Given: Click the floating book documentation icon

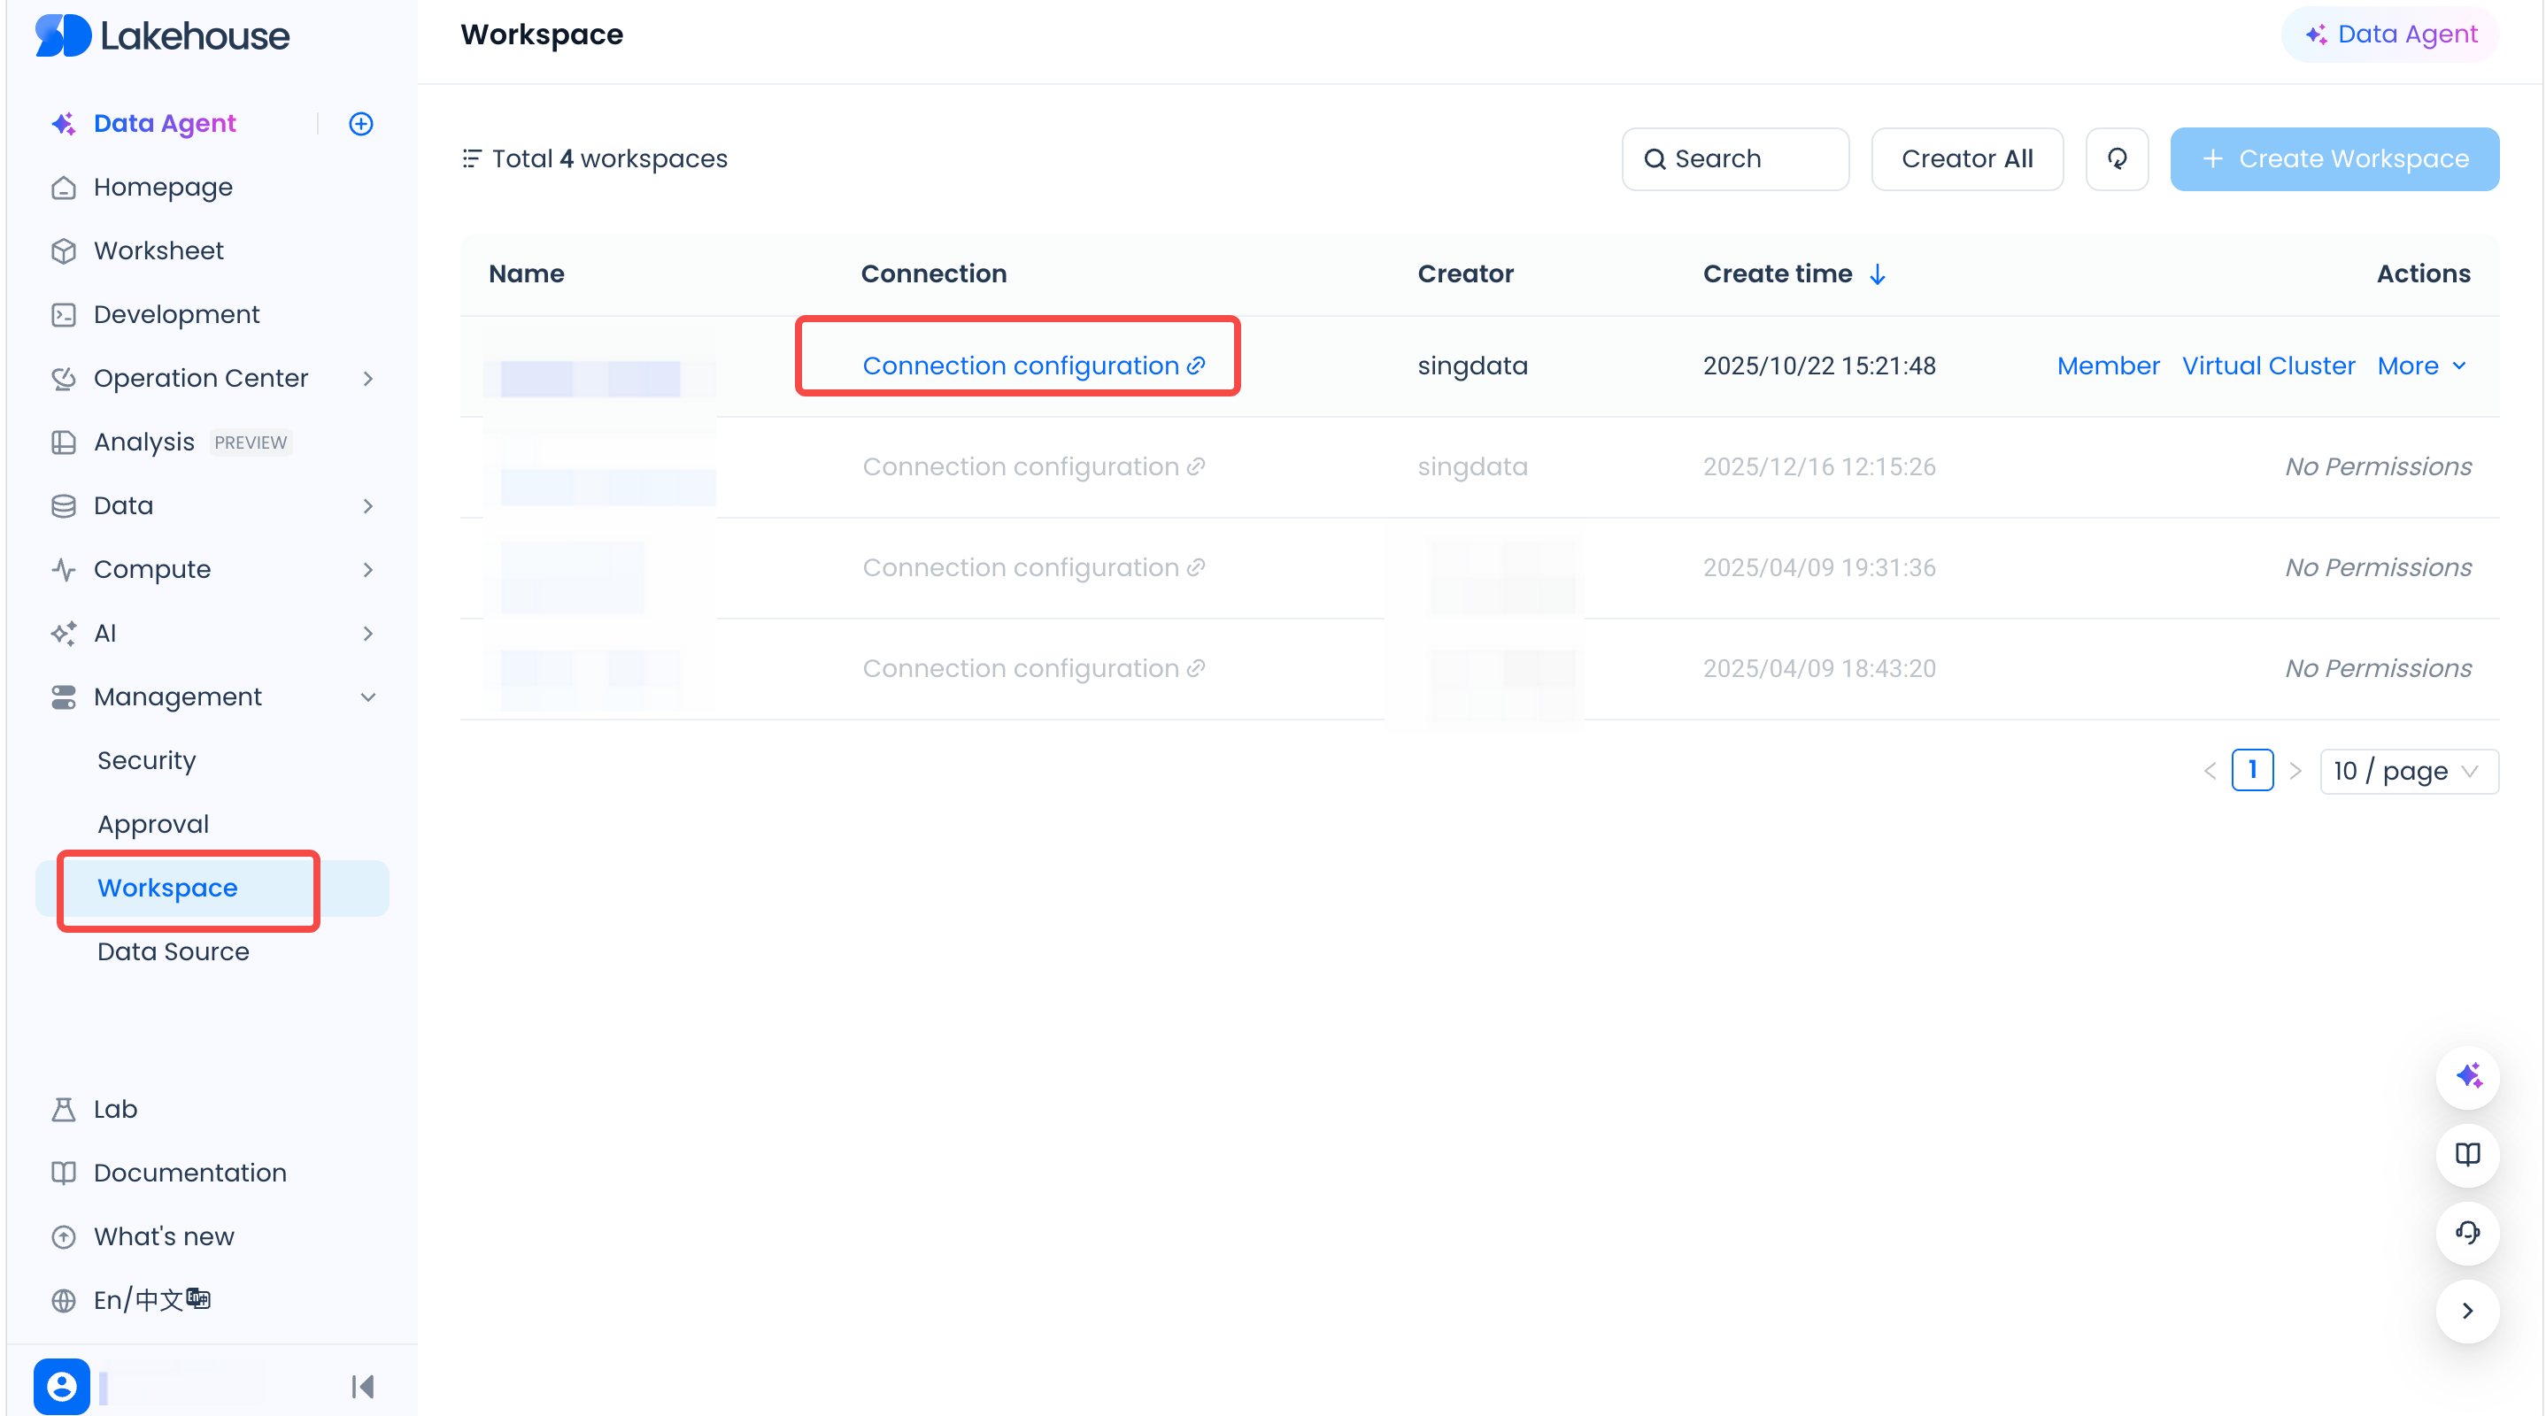Looking at the screenshot, I should (x=2467, y=1154).
